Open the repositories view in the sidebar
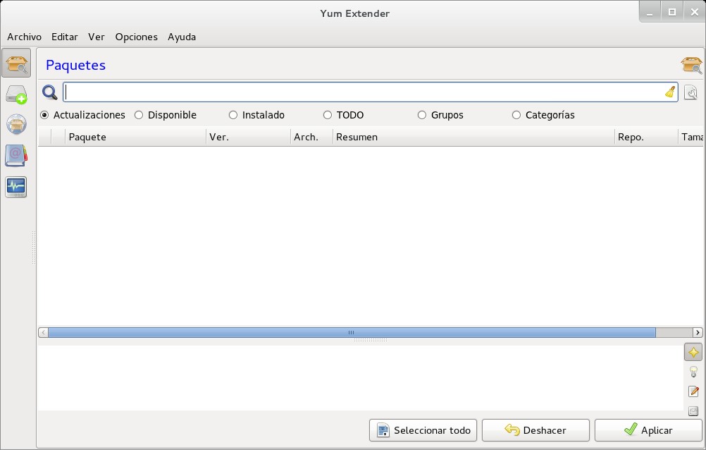The width and height of the screenshot is (706, 450). 16,124
